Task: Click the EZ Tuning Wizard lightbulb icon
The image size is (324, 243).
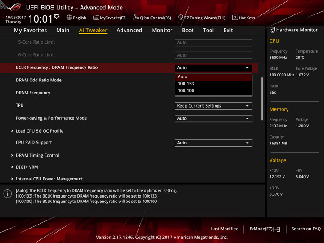Action: coord(180,18)
